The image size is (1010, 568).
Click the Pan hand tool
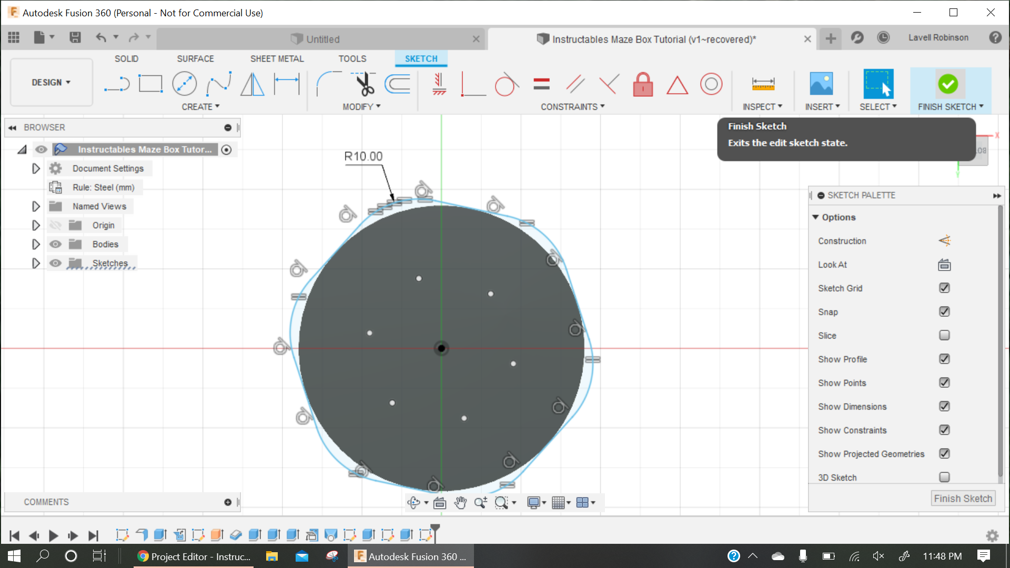(x=460, y=503)
